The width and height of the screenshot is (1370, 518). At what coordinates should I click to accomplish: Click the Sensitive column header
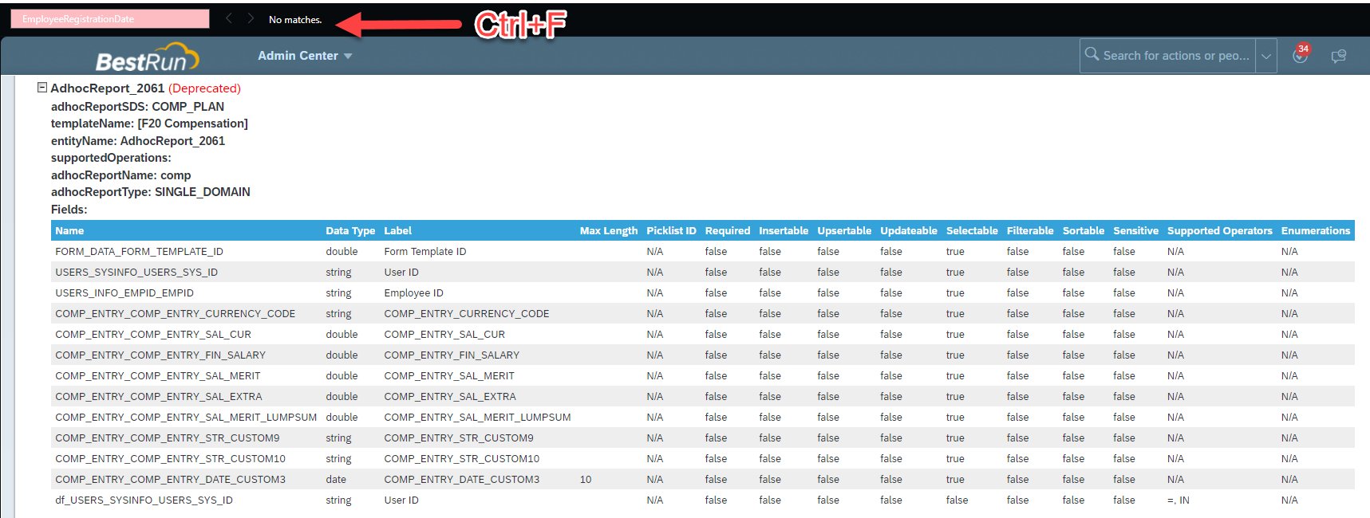(1136, 230)
